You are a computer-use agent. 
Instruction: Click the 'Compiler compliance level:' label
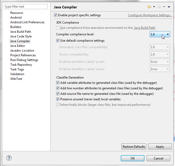tap(75, 34)
